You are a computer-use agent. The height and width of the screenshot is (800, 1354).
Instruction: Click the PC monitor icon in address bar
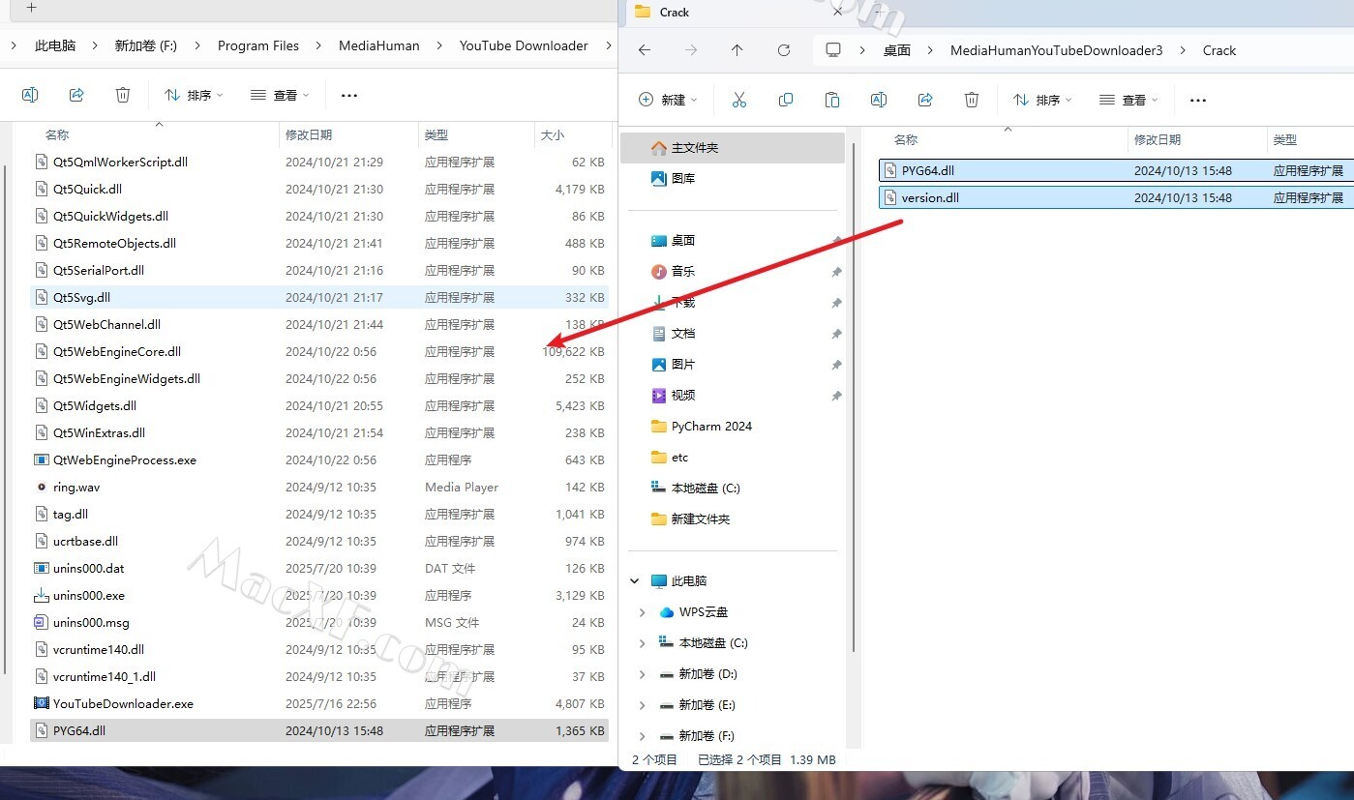pyautogui.click(x=833, y=50)
